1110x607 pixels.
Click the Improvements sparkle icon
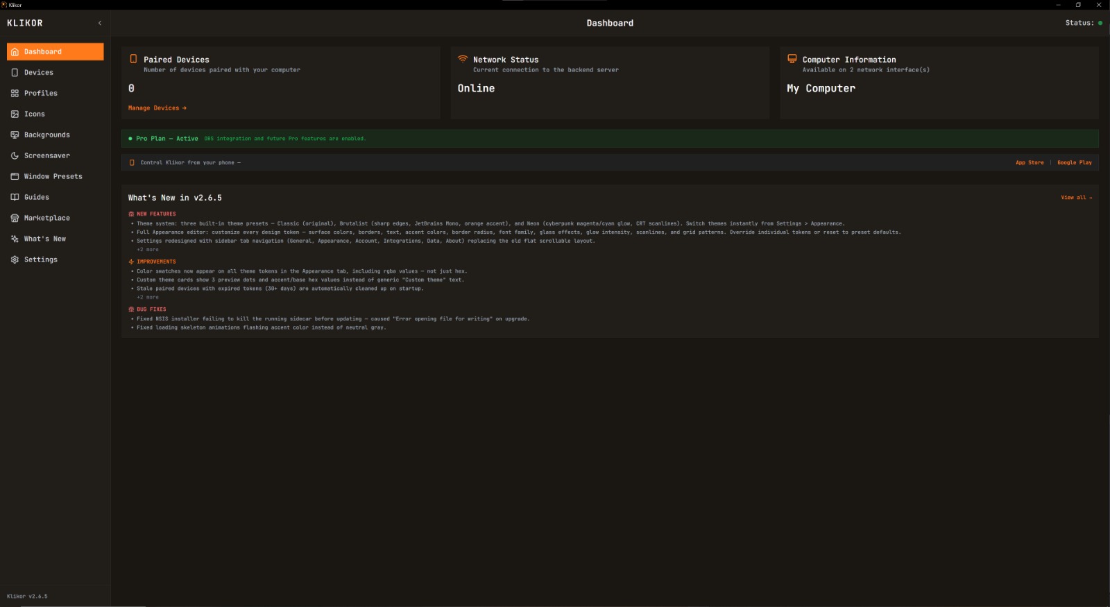[131, 262]
